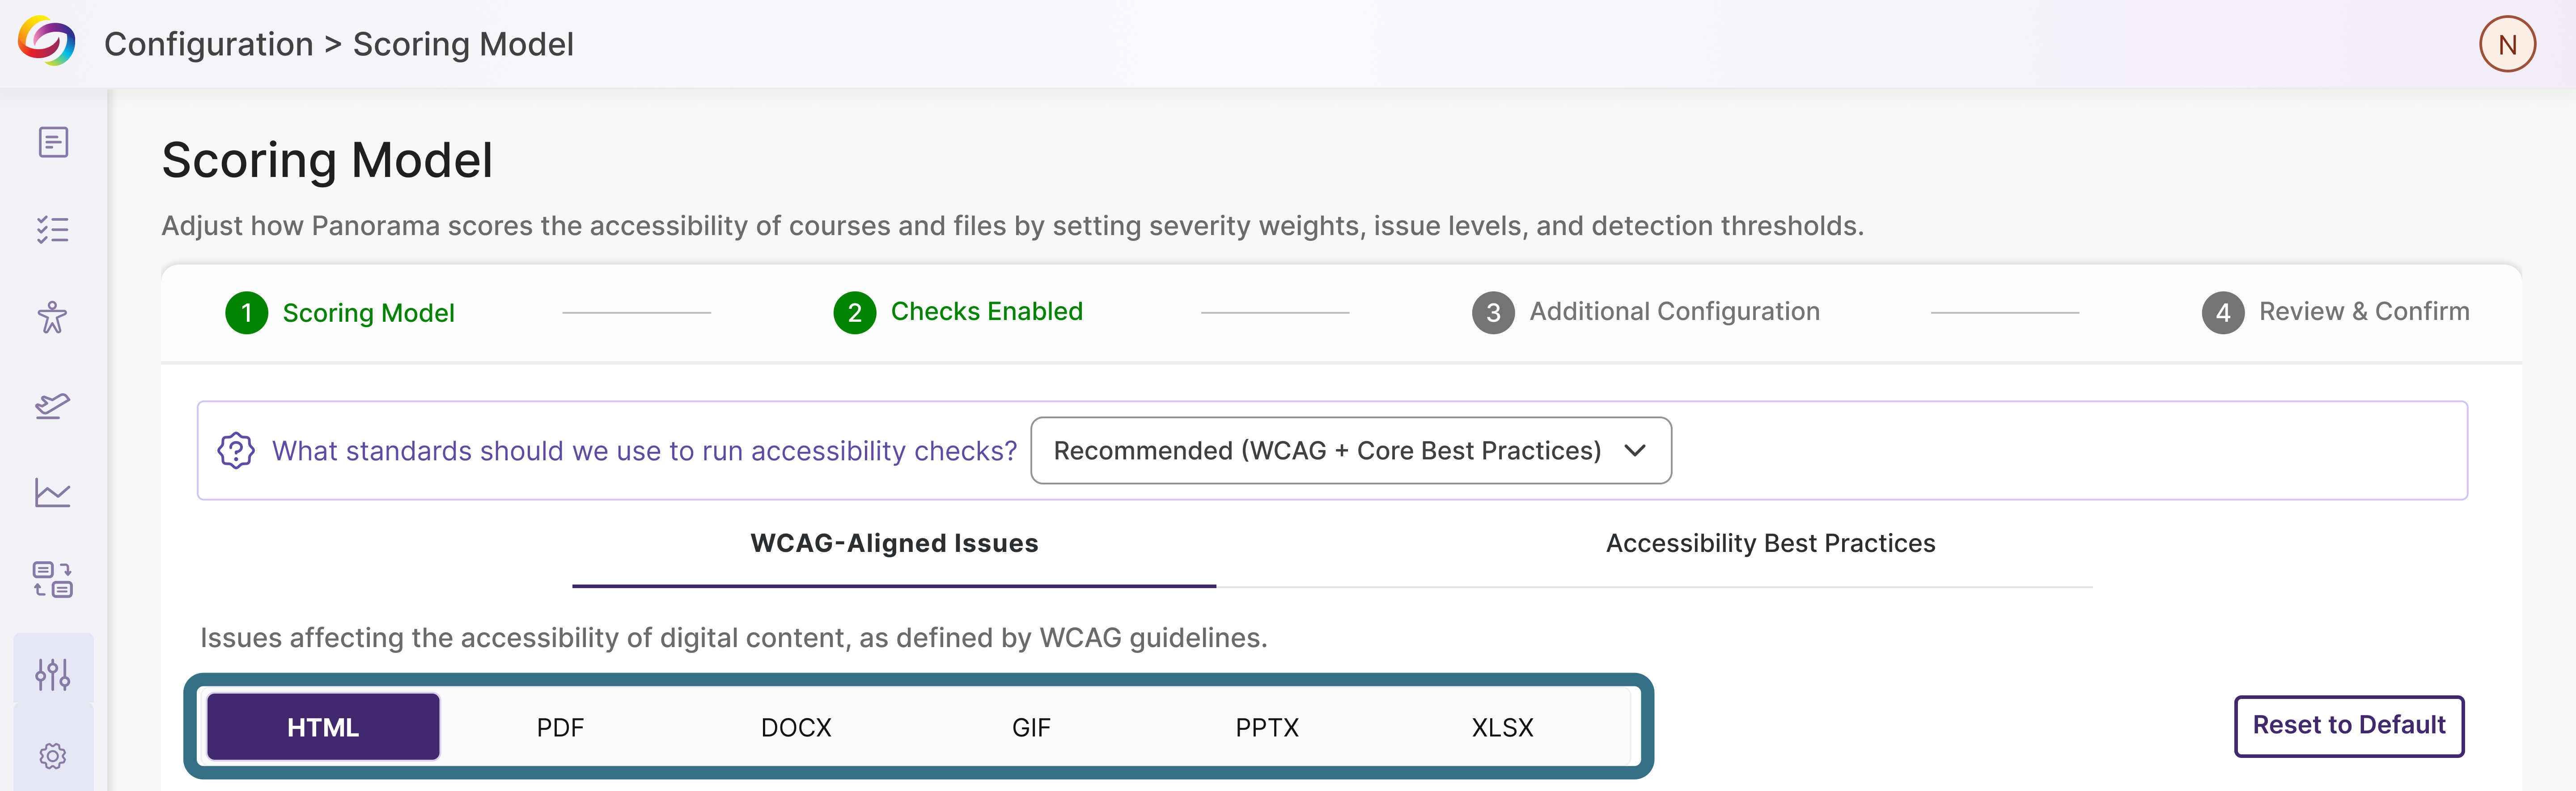Click the Reset to Default button
The height and width of the screenshot is (791, 2576).
2349,726
